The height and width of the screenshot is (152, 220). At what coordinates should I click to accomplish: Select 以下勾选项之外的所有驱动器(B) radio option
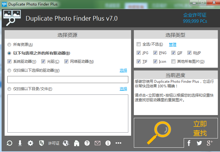click(x=9, y=53)
